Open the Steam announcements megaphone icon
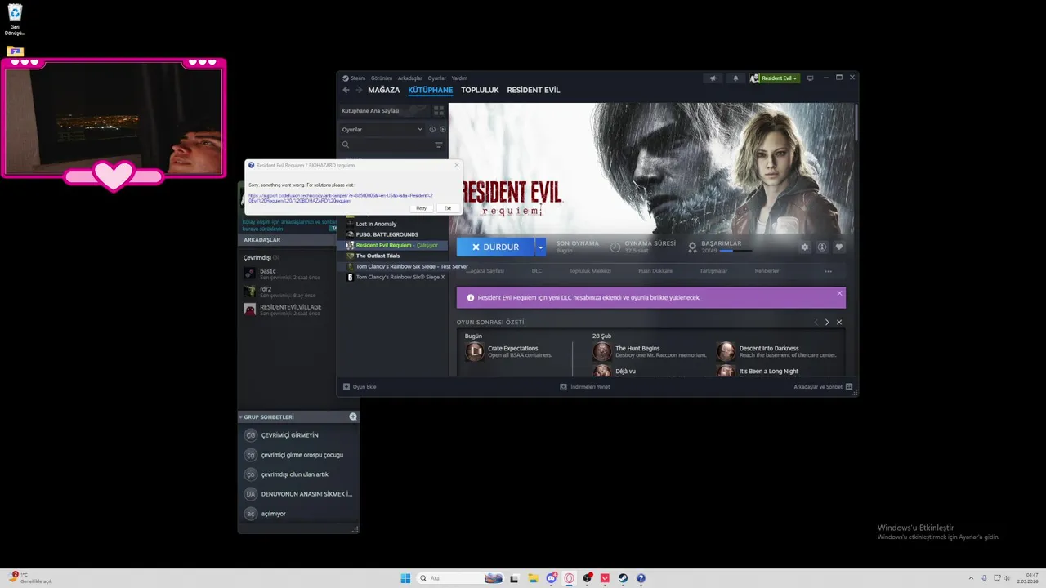 point(713,78)
